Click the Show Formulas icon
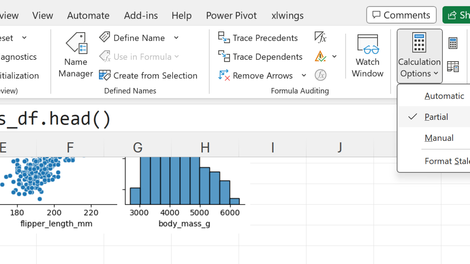 tap(321, 37)
